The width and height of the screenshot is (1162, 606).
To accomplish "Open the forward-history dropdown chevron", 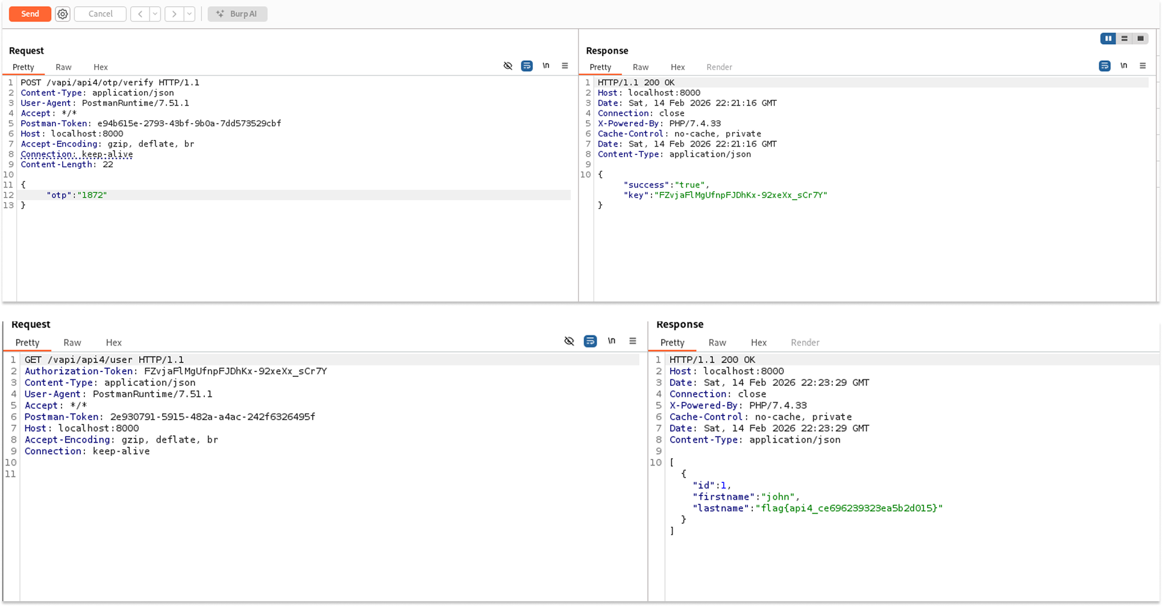I will tap(189, 14).
